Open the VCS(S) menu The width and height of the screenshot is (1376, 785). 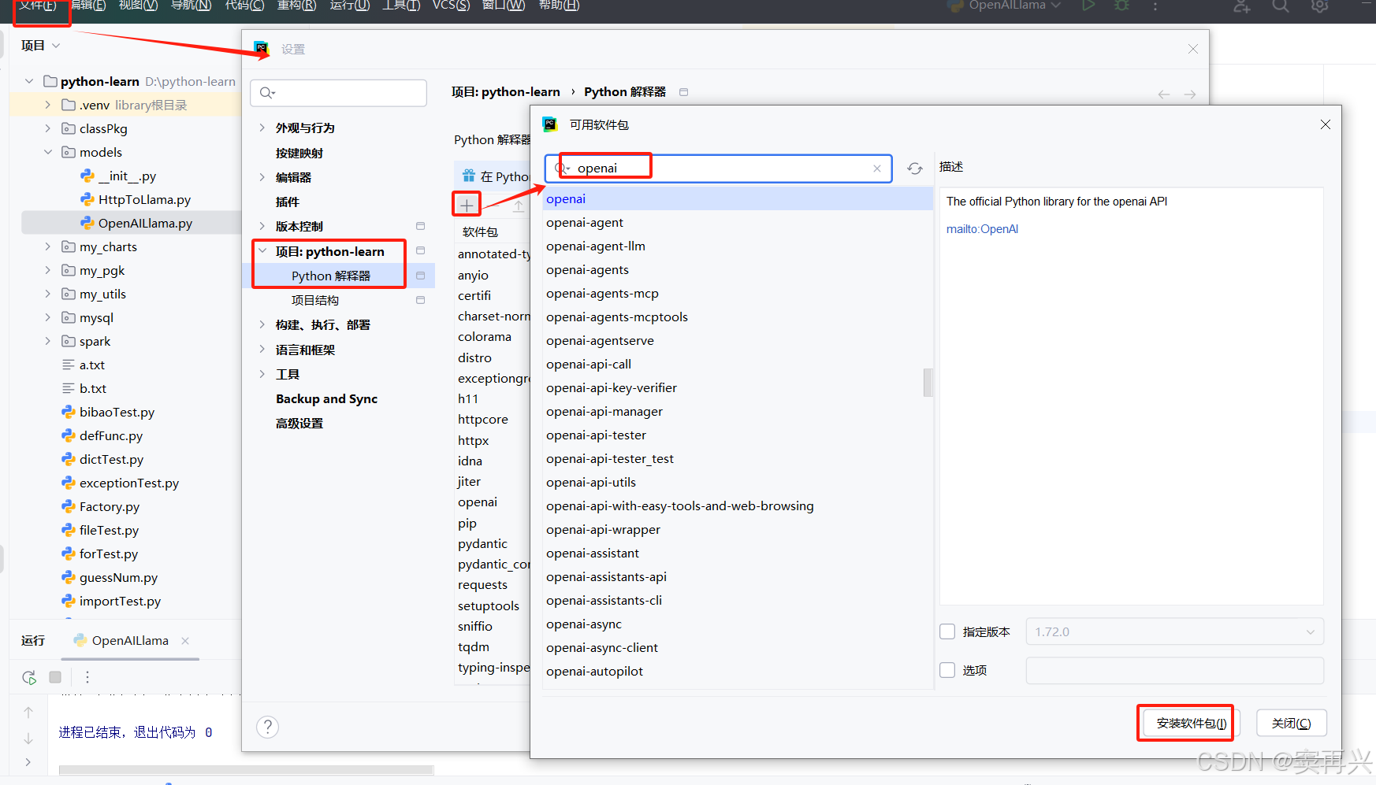coord(451,6)
